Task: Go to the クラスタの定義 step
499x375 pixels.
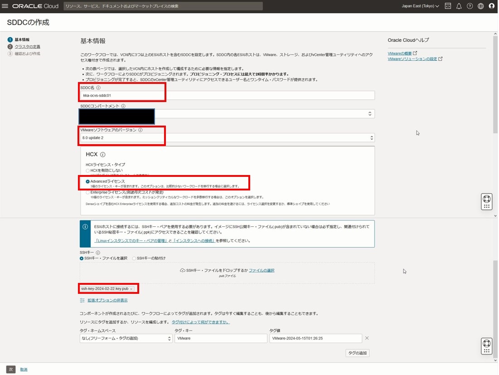Action: [x=27, y=47]
